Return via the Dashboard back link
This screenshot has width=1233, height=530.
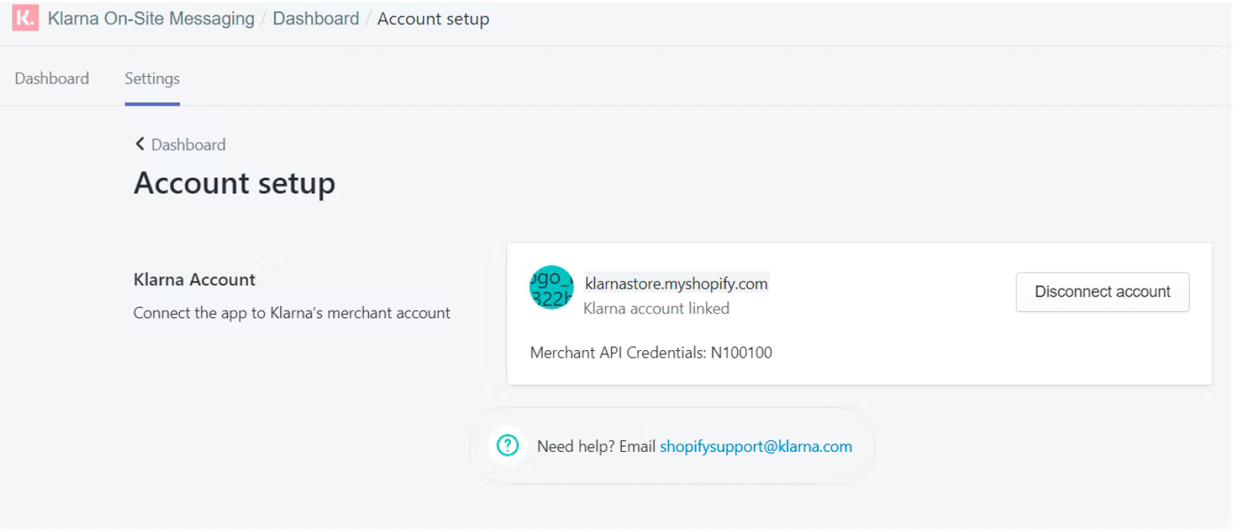click(188, 144)
